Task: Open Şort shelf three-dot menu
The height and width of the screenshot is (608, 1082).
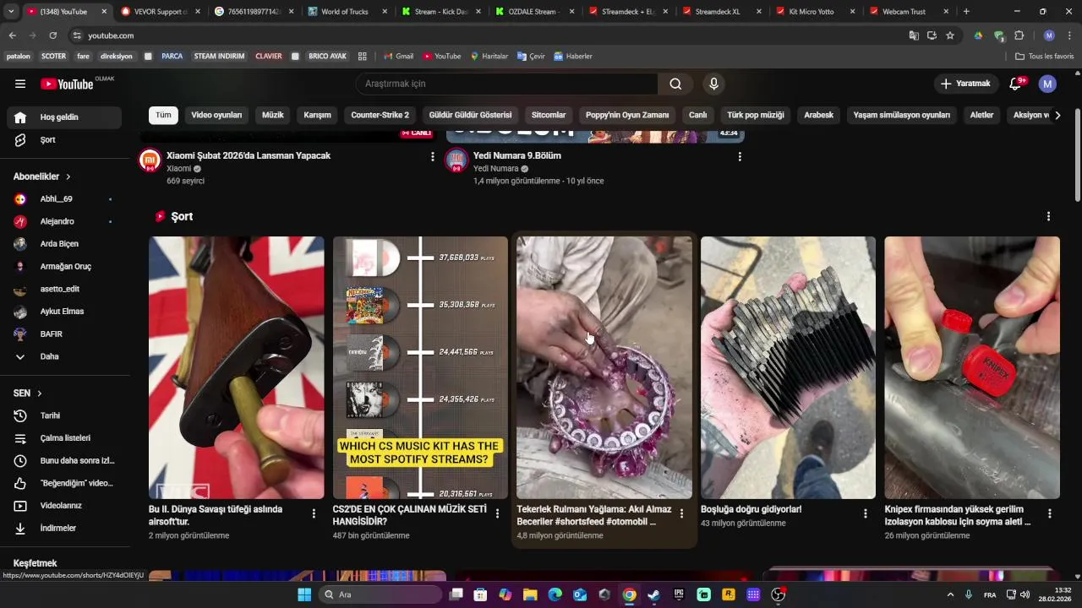Action: 1048,216
